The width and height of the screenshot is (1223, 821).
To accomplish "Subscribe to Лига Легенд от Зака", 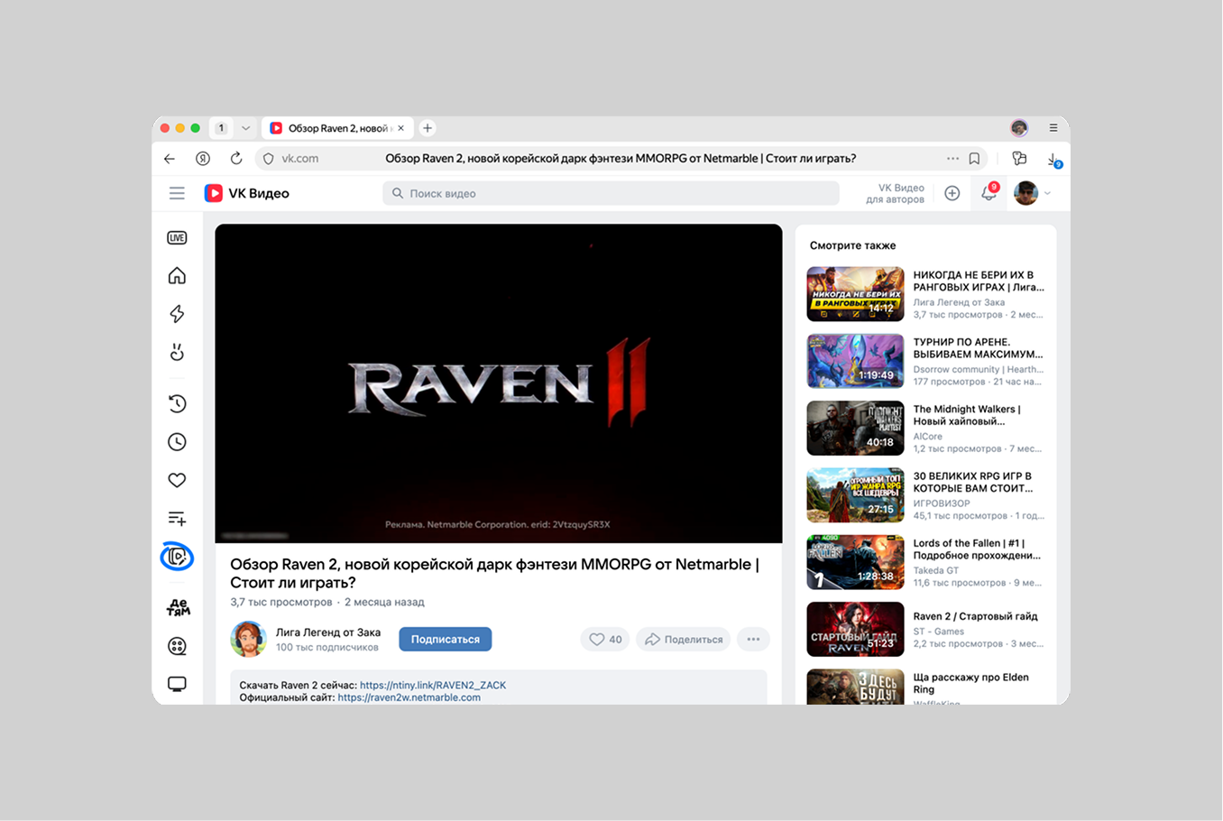I will (x=445, y=639).
